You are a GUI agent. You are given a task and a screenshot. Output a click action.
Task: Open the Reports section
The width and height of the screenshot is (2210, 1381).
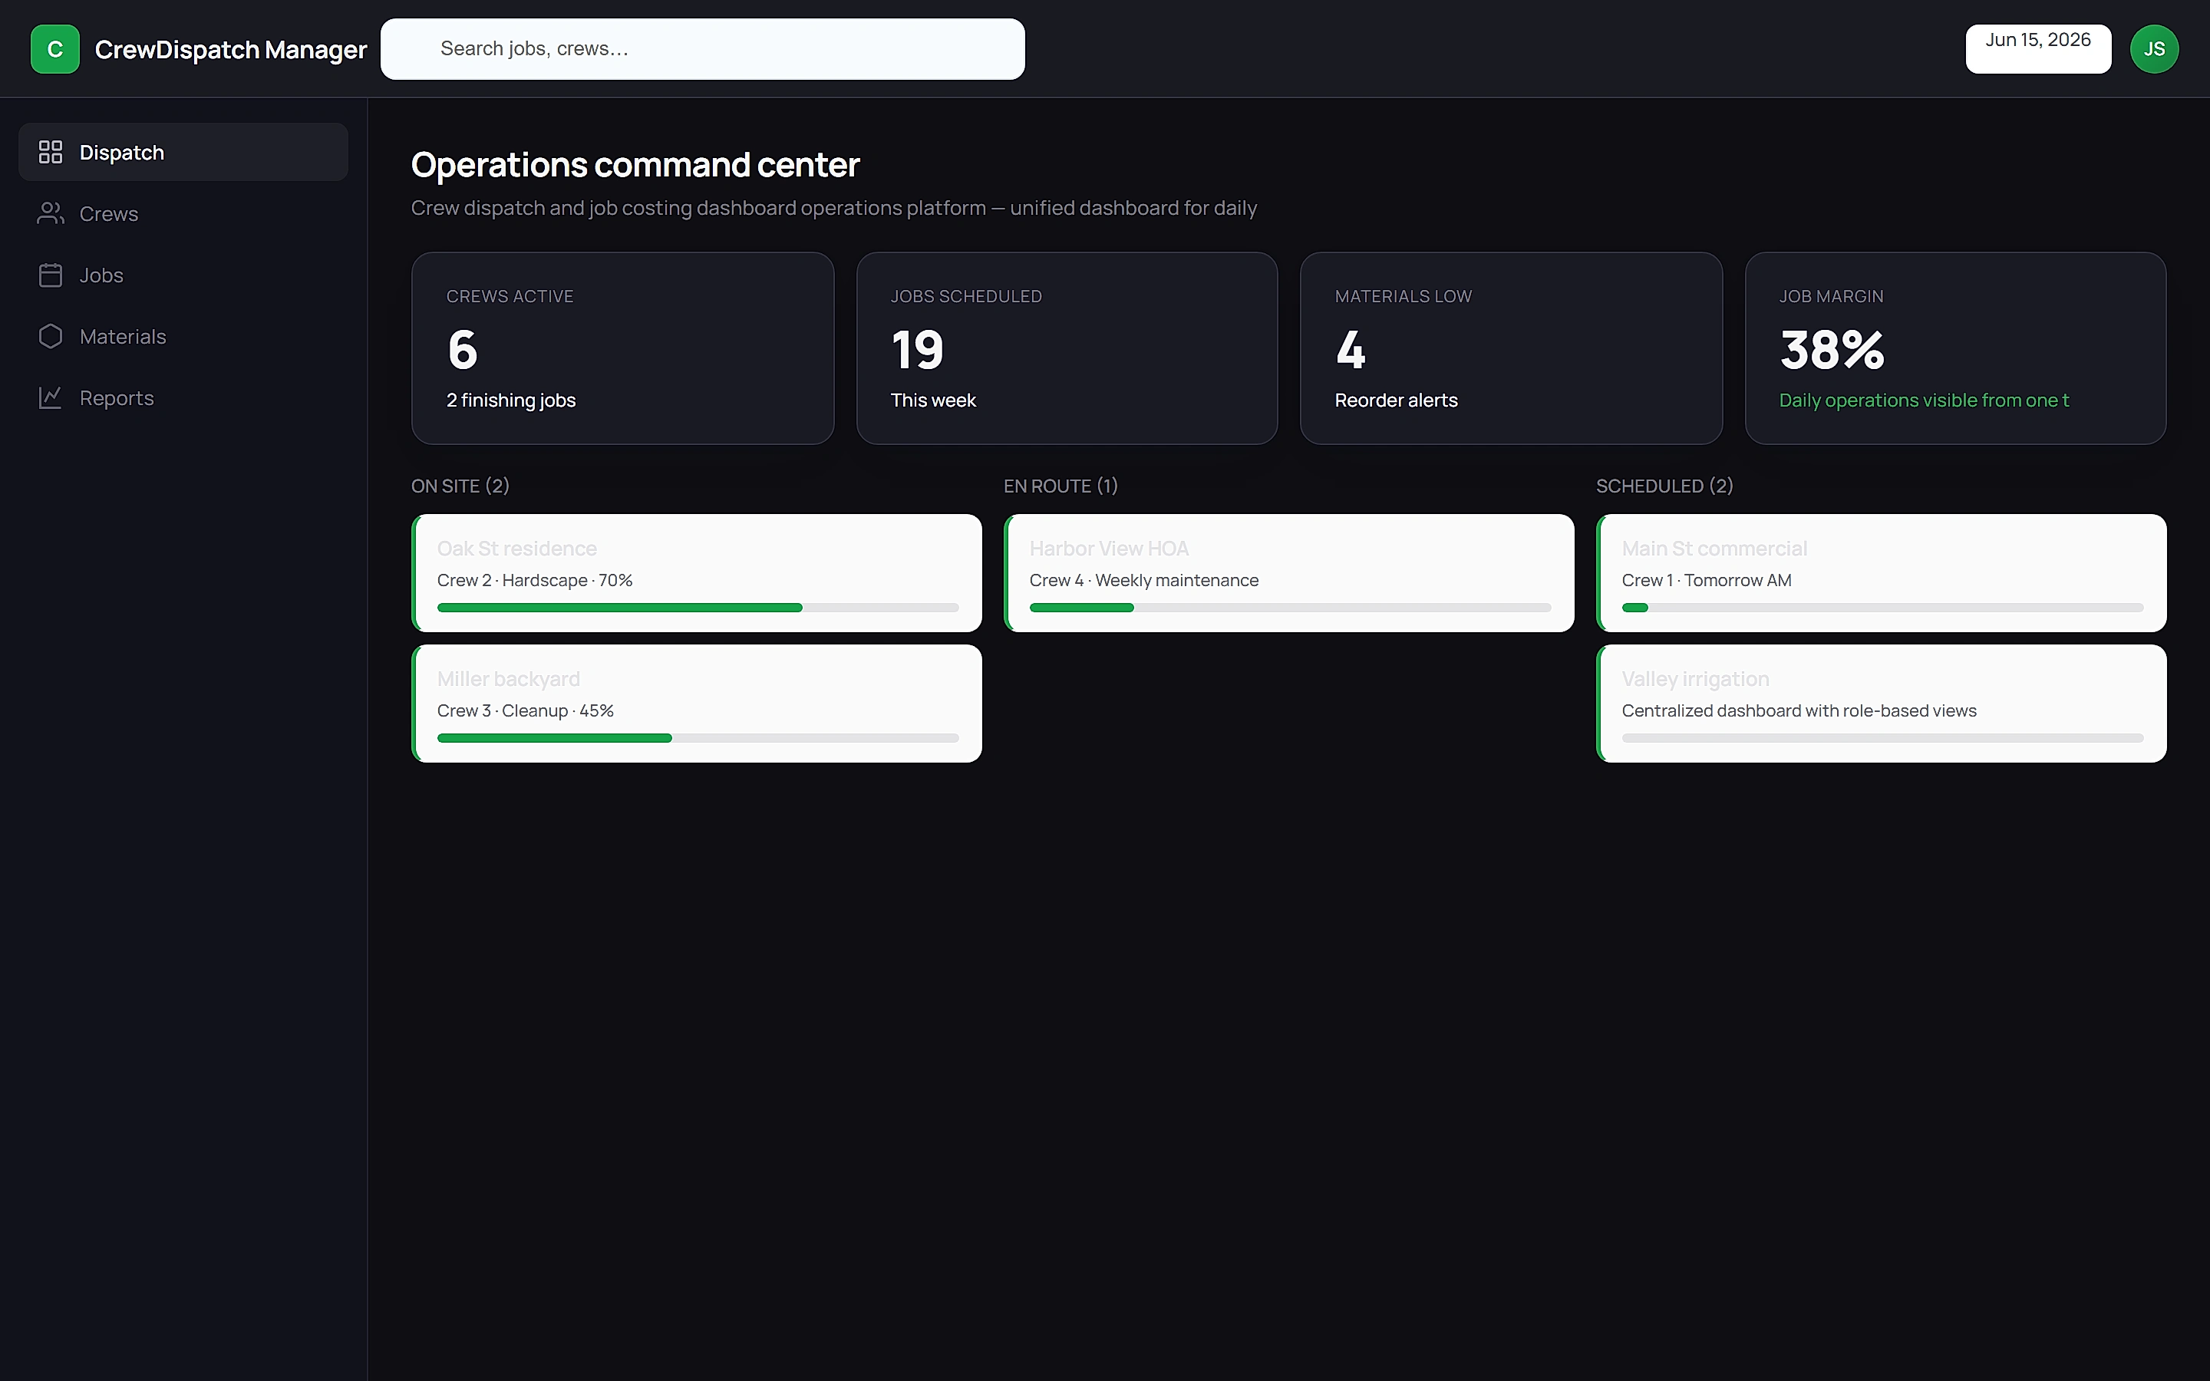tap(183, 397)
